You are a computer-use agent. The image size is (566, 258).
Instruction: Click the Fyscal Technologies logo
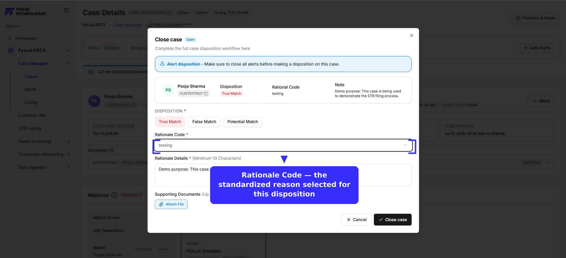pyautogui.click(x=26, y=12)
